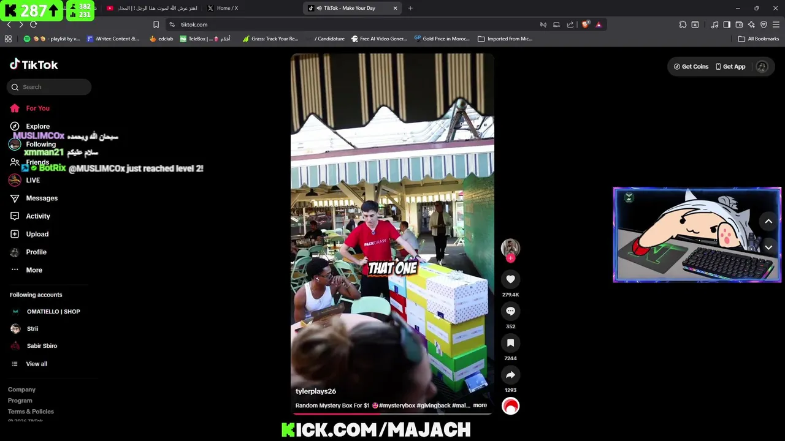Open browser hamburger menu
The width and height of the screenshot is (785, 441).
point(776,24)
